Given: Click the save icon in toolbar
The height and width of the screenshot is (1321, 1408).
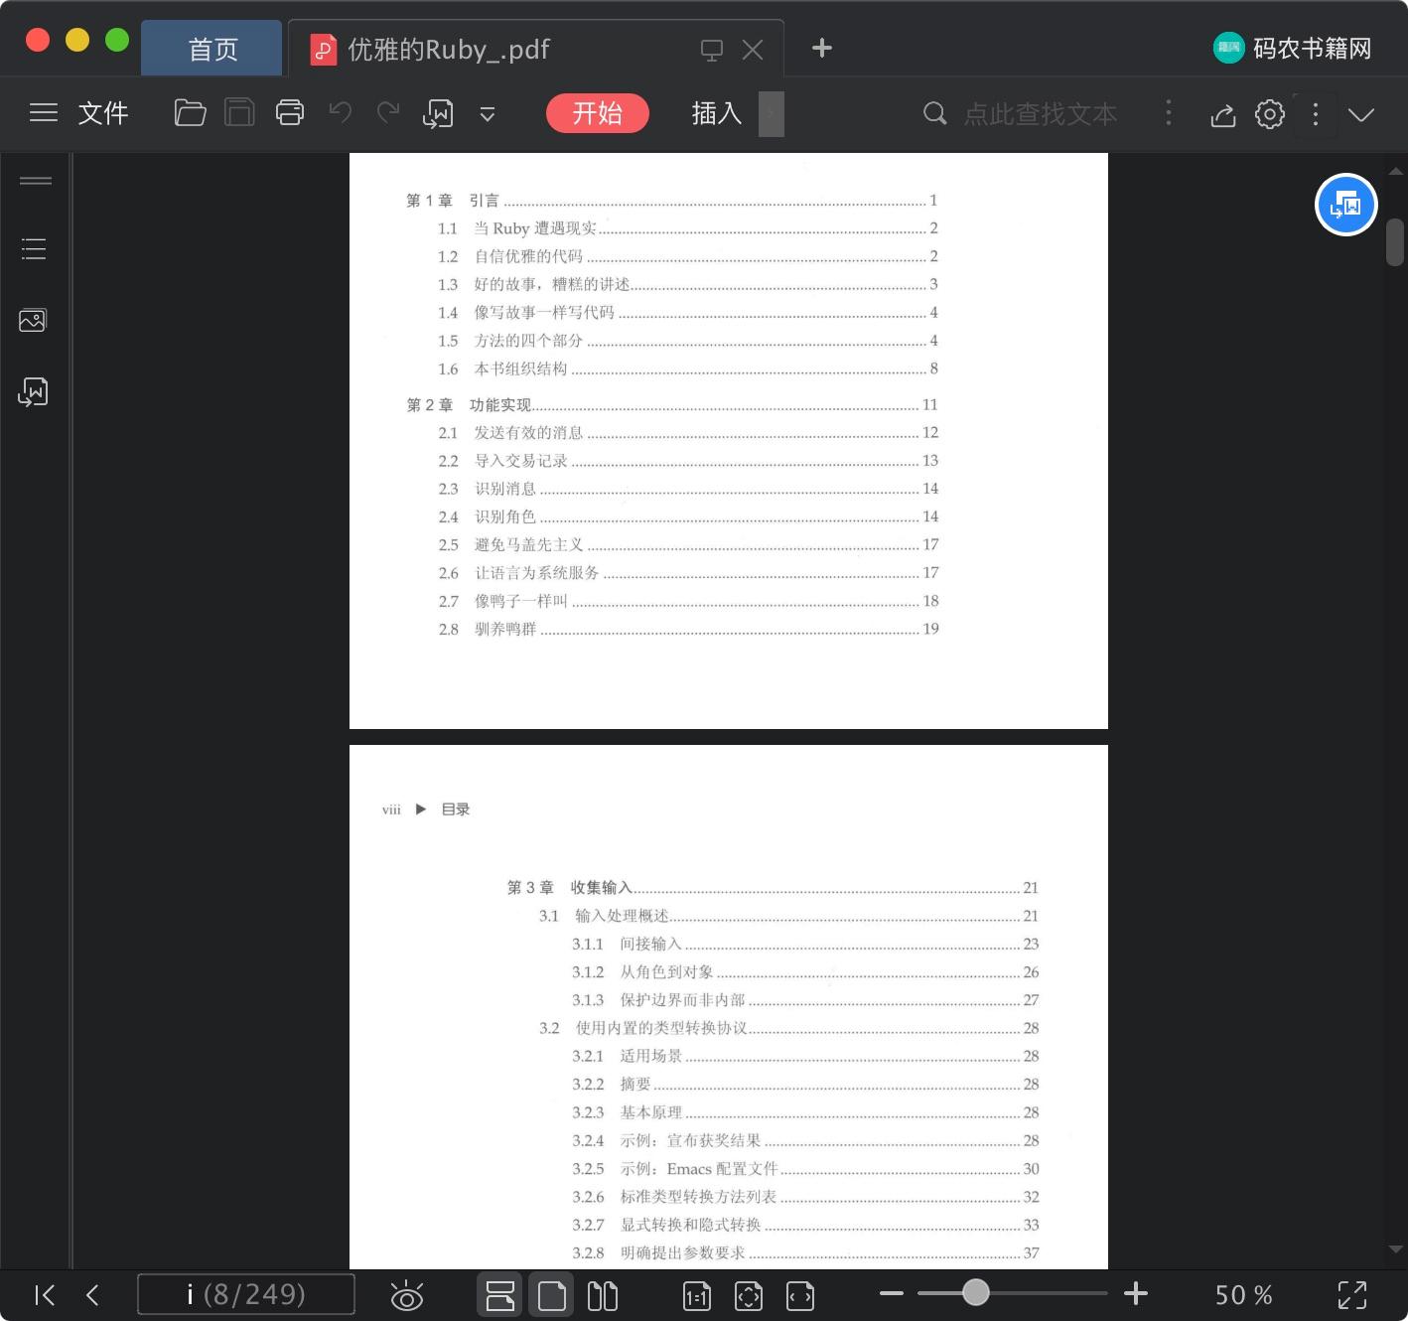Looking at the screenshot, I should (239, 113).
